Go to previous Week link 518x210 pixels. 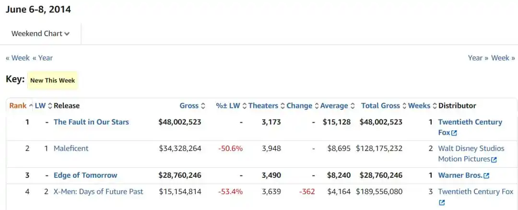tap(18, 58)
